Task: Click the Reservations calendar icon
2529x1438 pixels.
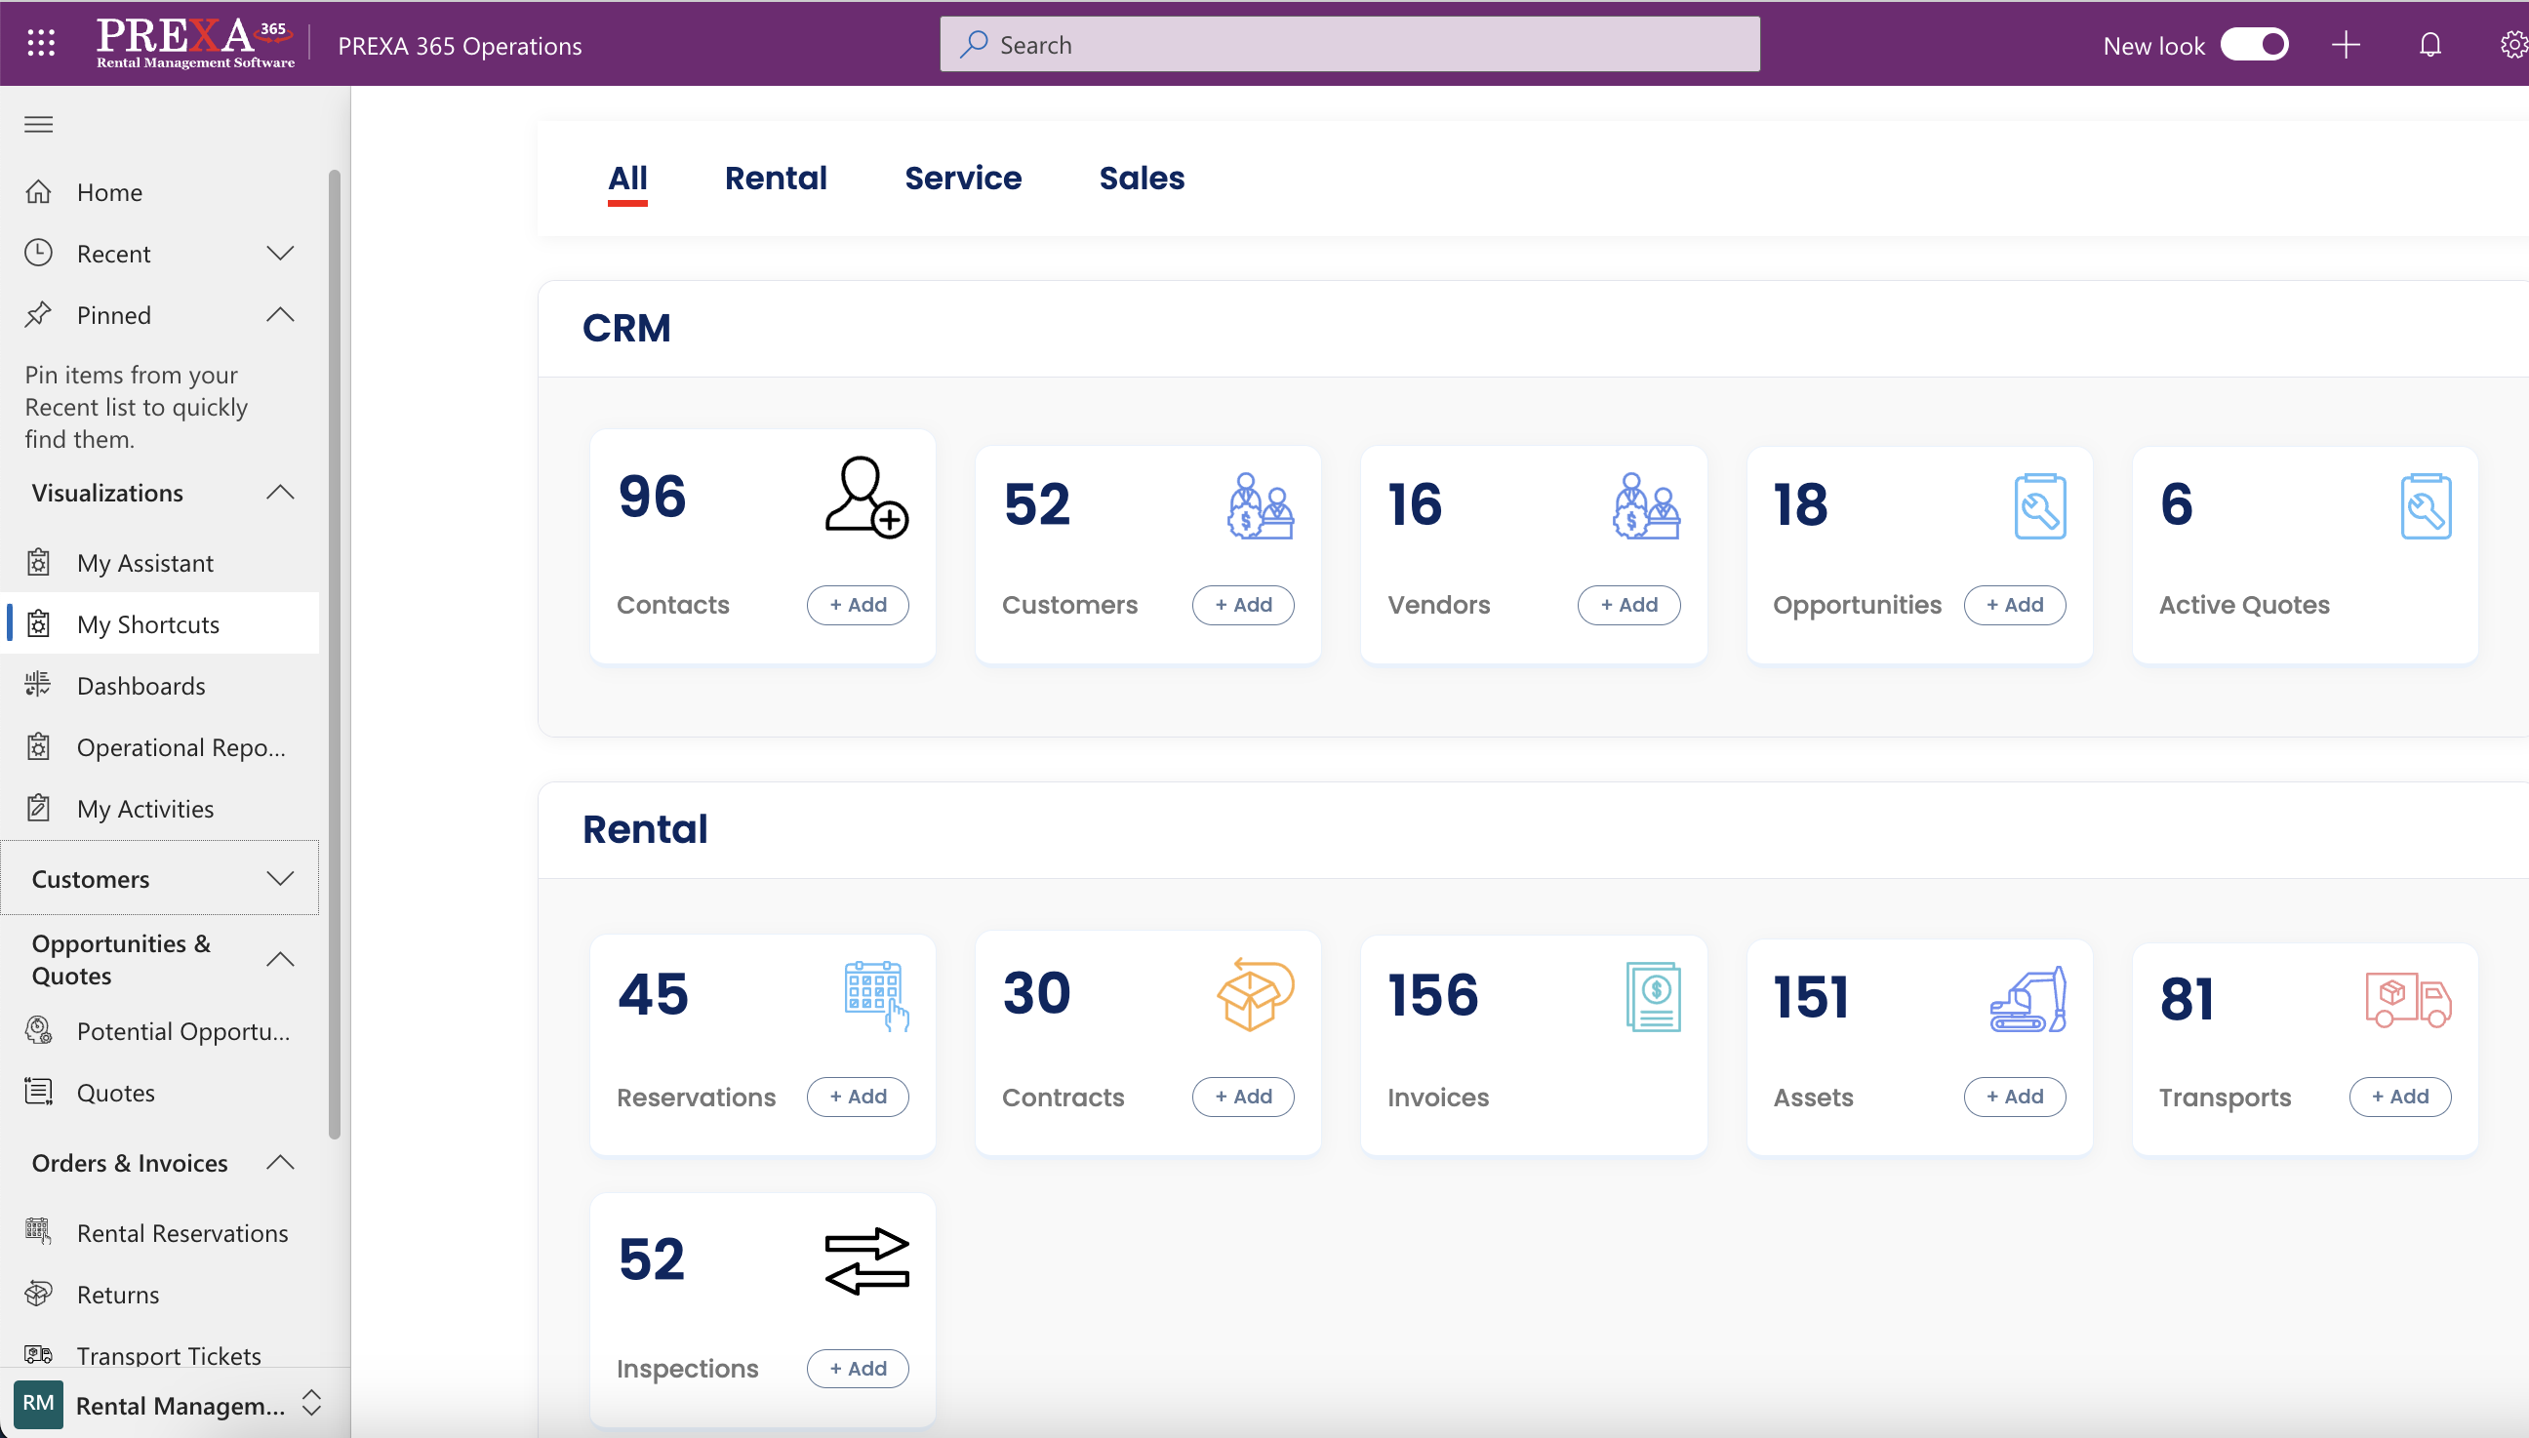Action: (875, 994)
